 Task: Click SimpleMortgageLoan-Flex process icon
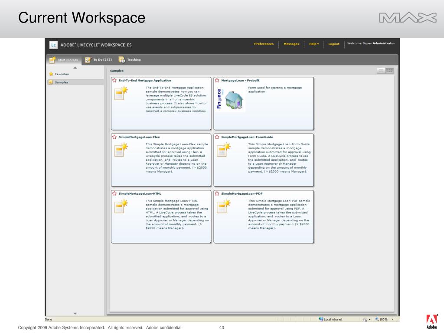pyautogui.click(x=121, y=150)
